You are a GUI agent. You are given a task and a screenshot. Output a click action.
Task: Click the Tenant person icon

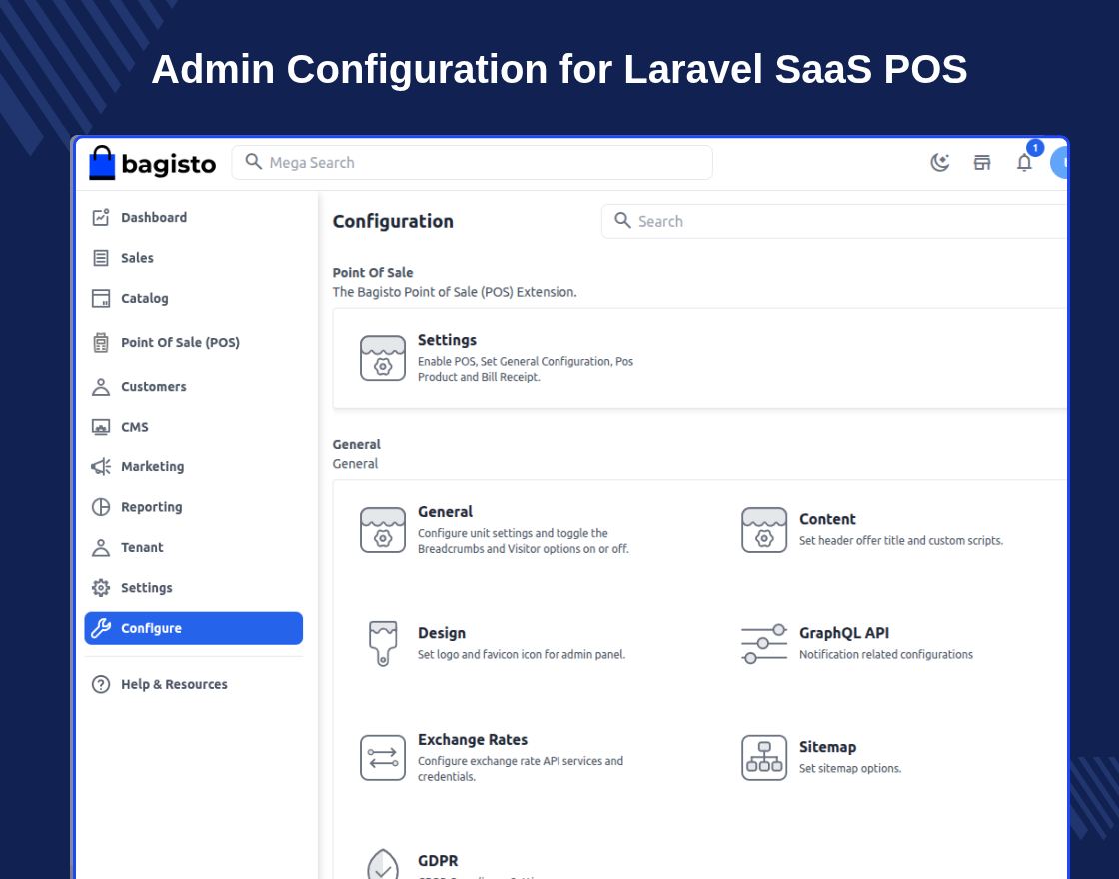tap(101, 548)
